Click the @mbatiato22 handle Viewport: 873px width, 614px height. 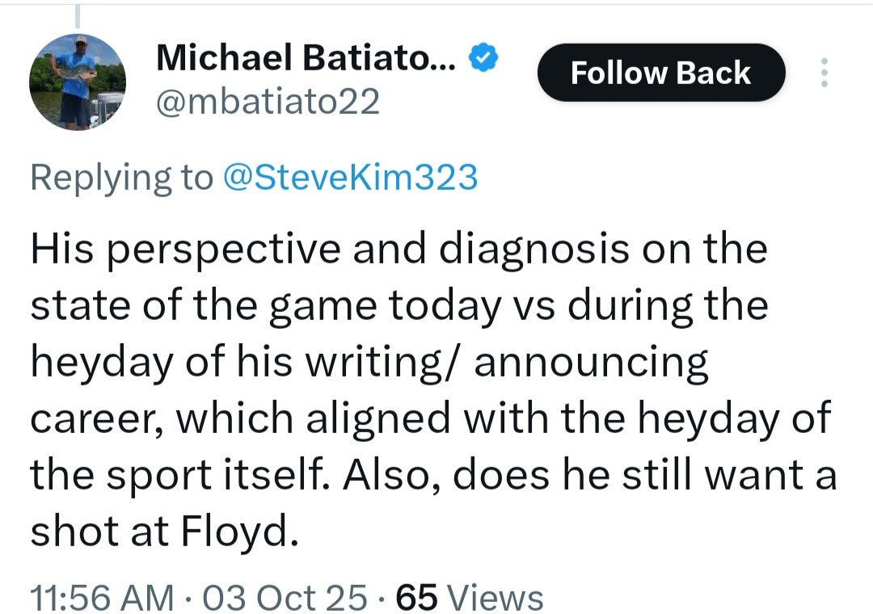[x=268, y=103]
